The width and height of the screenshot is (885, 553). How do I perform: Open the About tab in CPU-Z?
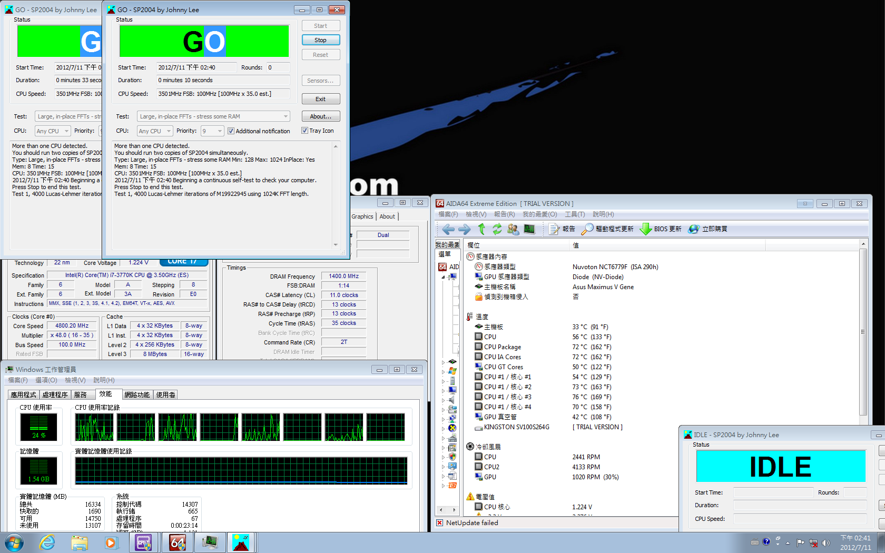point(387,216)
